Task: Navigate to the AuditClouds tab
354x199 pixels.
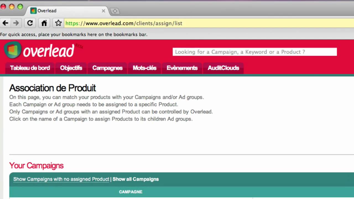Action: coord(223,68)
